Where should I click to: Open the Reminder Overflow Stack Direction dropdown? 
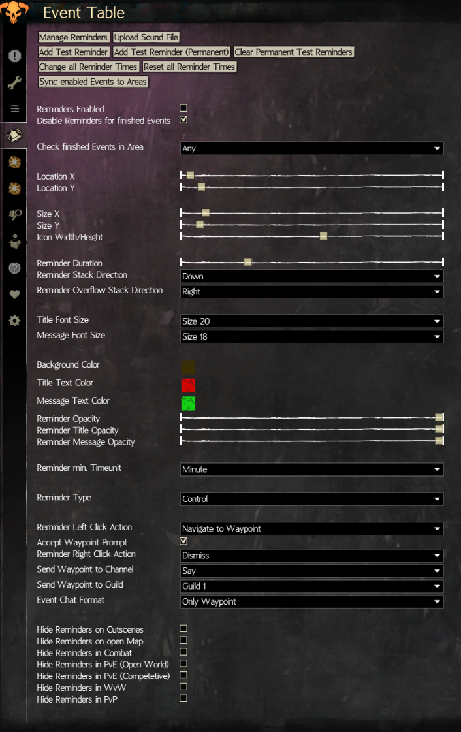point(311,292)
